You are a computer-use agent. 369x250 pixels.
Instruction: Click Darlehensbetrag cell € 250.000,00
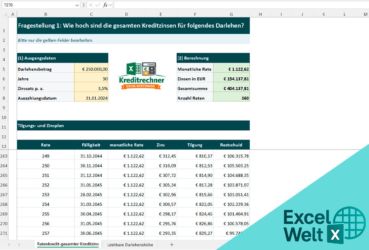pyautogui.click(x=91, y=68)
